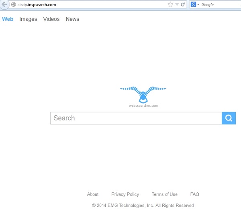
Task: Select the Web tab
Action: pos(8,19)
